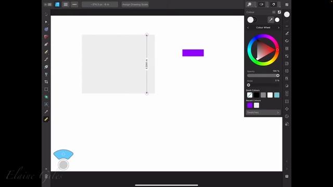Screen dimensions: 333x187
Task: Toggle the eye-shaped view mode icon
Action: click(261, 5)
